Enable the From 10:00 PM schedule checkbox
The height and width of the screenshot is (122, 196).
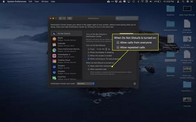89,49
